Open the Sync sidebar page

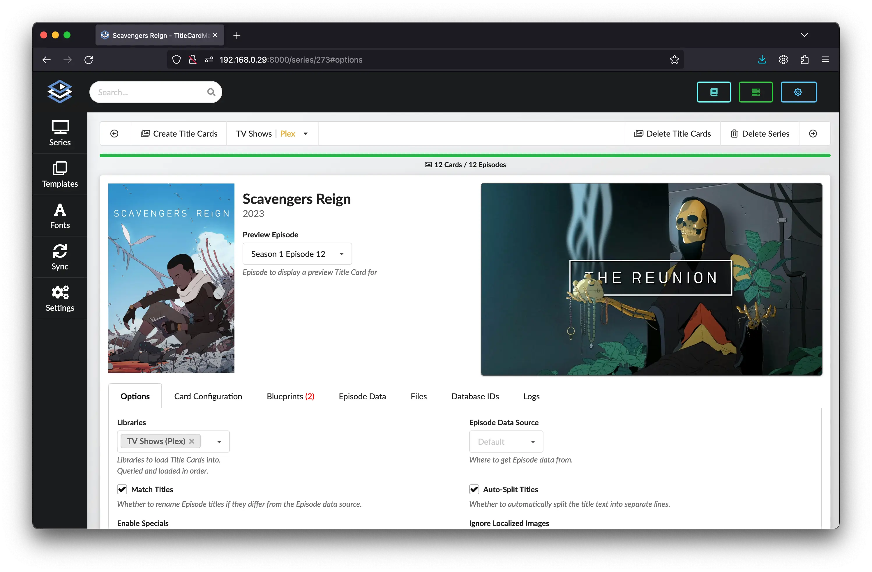point(60,257)
